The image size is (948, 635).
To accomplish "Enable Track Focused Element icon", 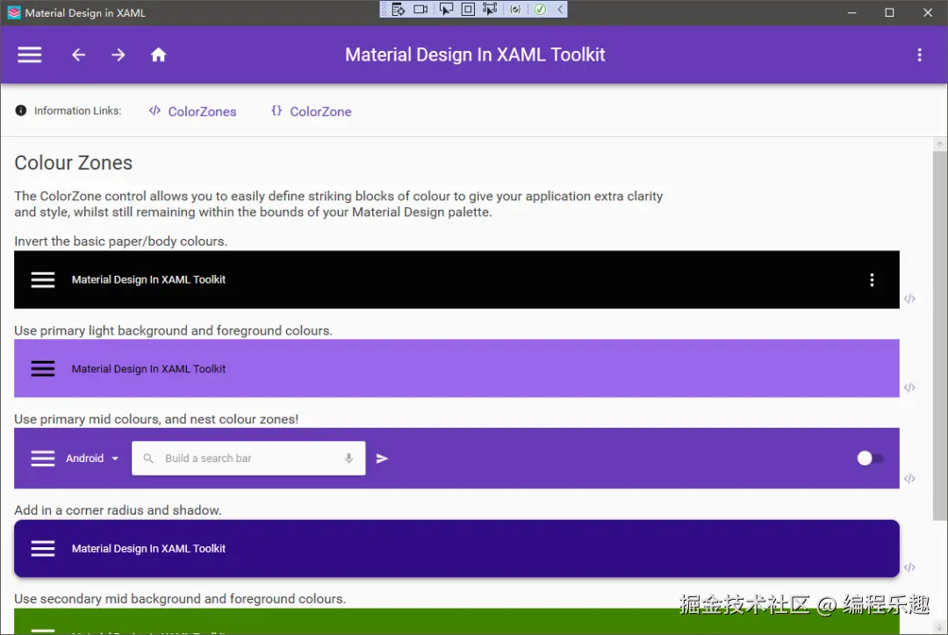I will pyautogui.click(x=490, y=9).
